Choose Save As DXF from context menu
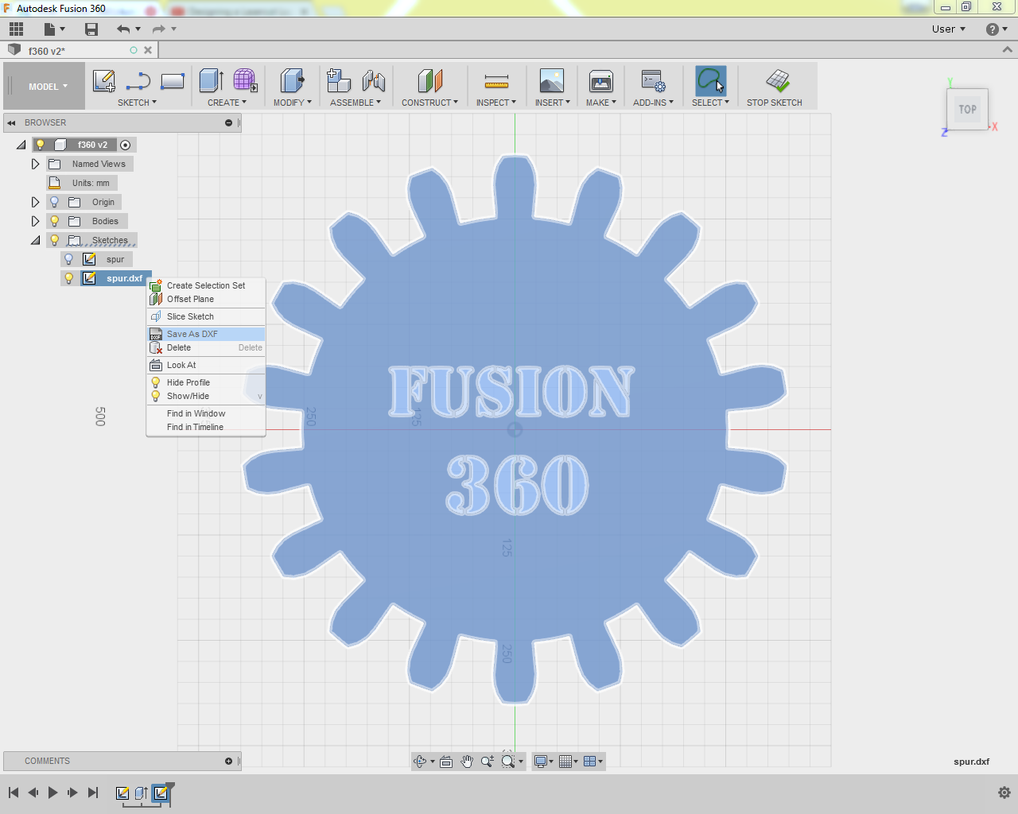 [x=192, y=334]
